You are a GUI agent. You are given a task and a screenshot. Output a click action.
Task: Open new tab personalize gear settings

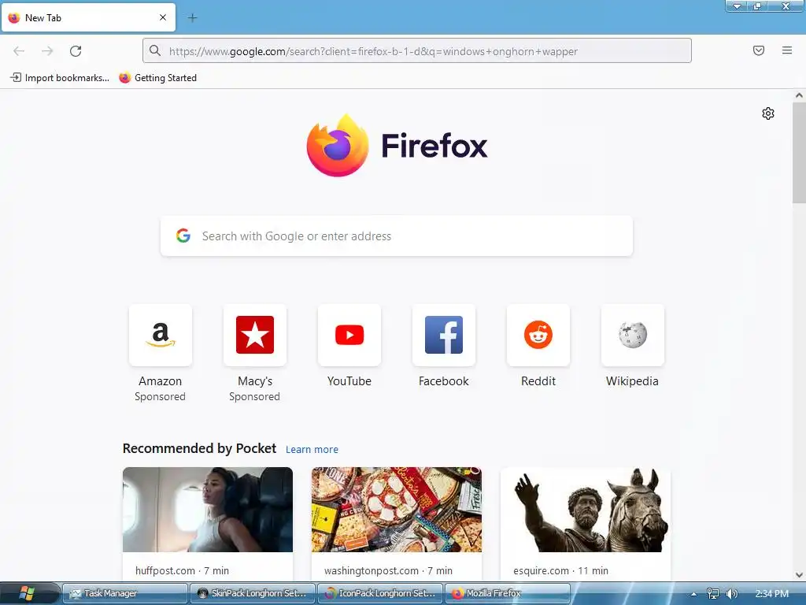point(768,113)
